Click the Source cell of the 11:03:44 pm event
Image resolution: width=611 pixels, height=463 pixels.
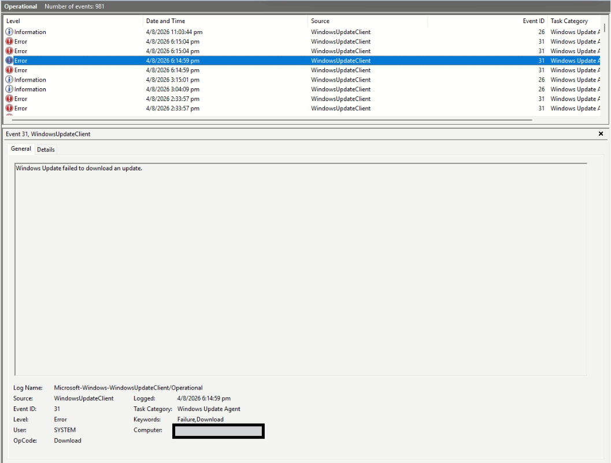pyautogui.click(x=340, y=32)
